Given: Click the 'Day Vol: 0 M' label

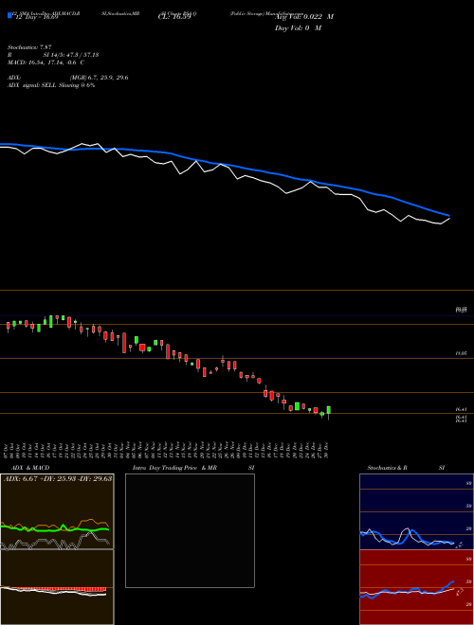Looking at the screenshot, I should click(298, 28).
